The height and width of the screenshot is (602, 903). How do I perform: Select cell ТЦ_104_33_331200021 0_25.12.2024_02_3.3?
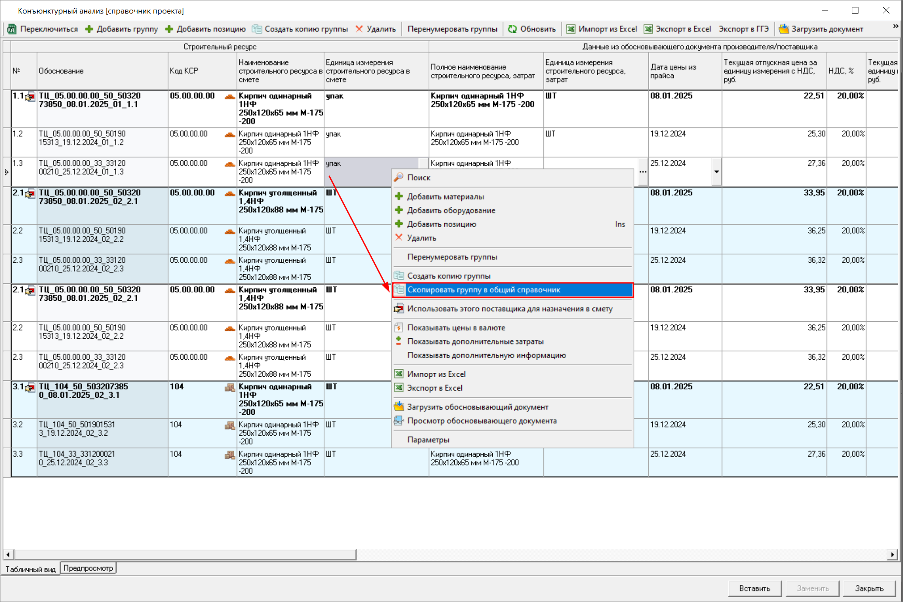(x=102, y=462)
